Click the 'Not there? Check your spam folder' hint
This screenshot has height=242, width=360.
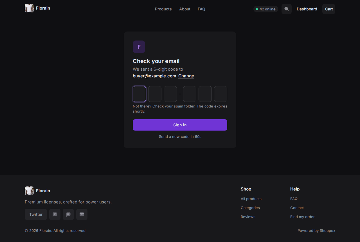pyautogui.click(x=180, y=109)
